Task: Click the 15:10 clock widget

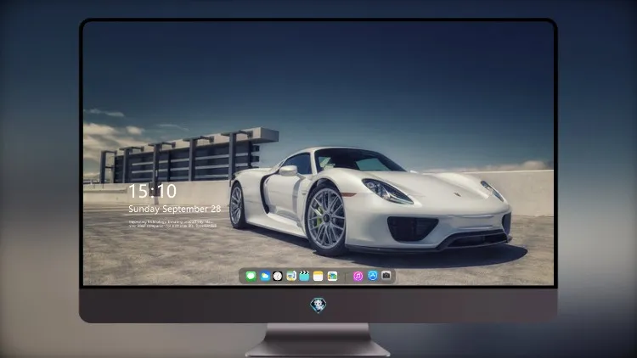Action: (152, 191)
